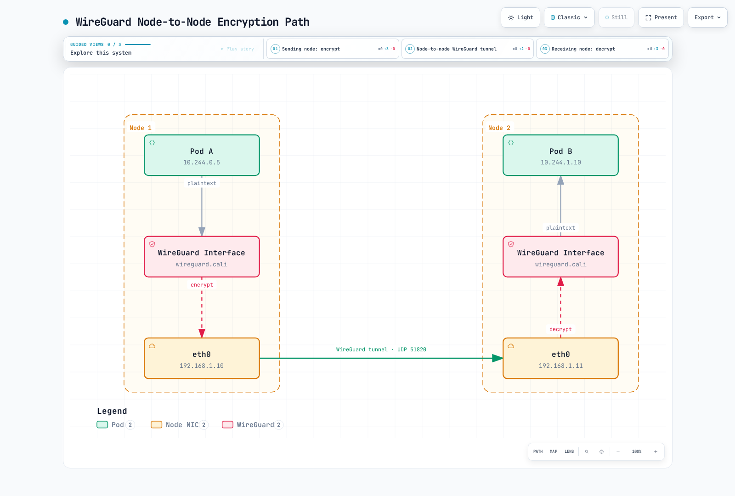Activate LENS mode
Image resolution: width=735 pixels, height=496 pixels.
[569, 451]
